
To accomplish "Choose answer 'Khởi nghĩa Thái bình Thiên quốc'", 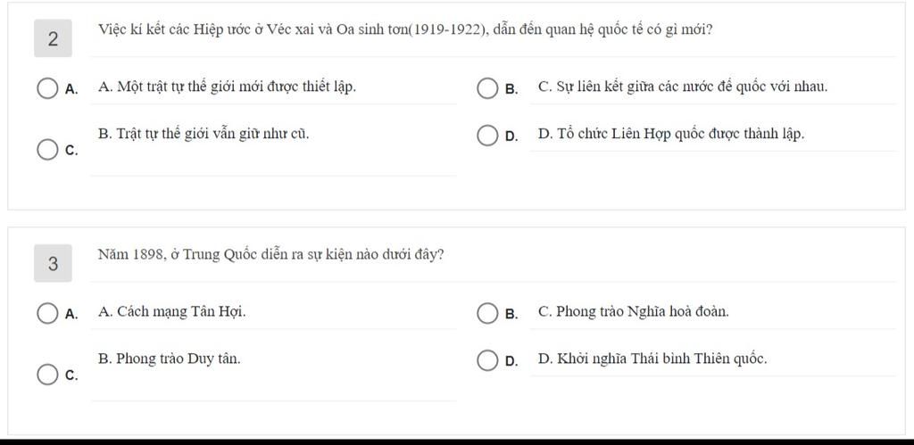I will click(652, 358).
